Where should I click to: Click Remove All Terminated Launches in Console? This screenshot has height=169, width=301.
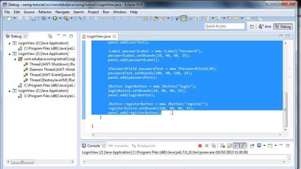click(x=214, y=146)
